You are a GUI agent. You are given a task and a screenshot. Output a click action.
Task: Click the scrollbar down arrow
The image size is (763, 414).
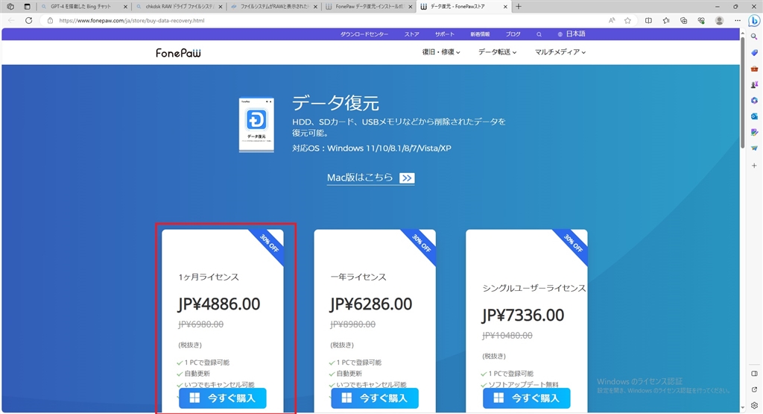pos(743,407)
